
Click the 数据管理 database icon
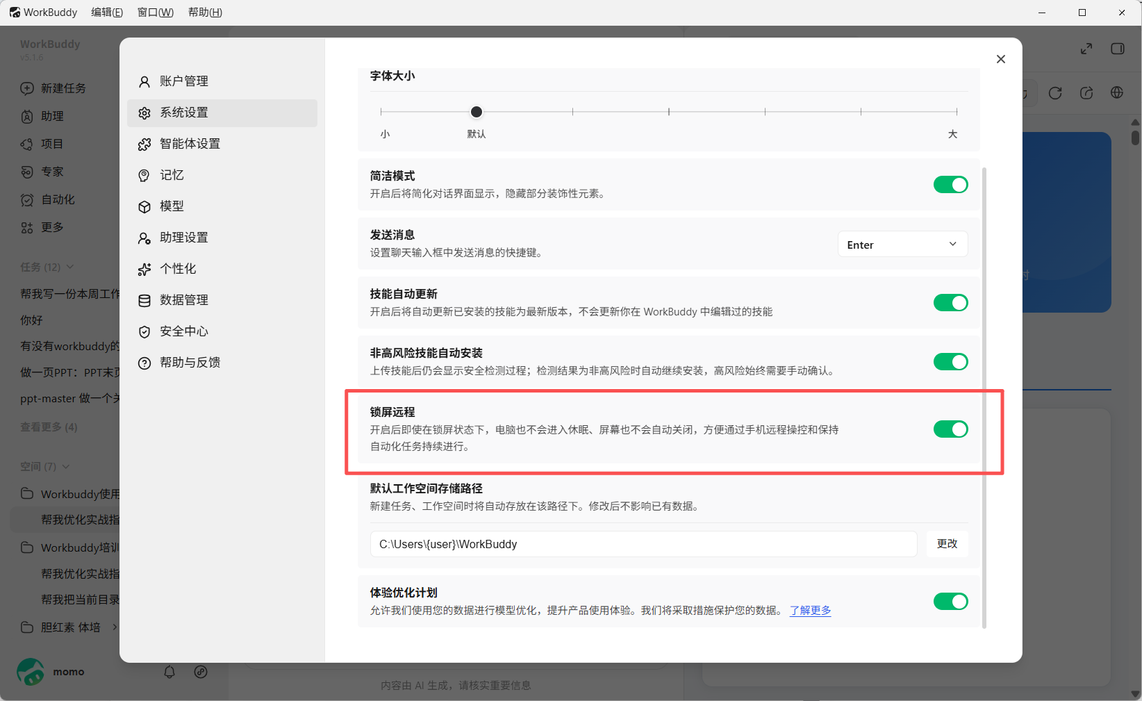(x=144, y=301)
